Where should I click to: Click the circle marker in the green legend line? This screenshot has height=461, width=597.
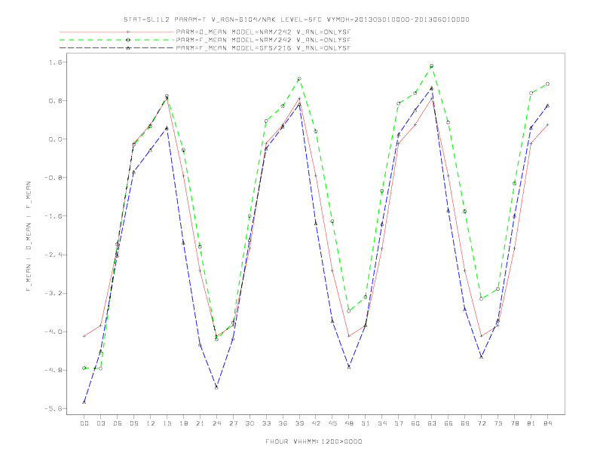click(x=128, y=40)
